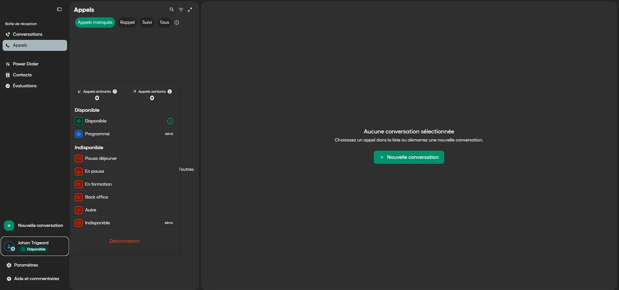
Task: Click info icon beside Appels sortants
Action: [x=170, y=92]
